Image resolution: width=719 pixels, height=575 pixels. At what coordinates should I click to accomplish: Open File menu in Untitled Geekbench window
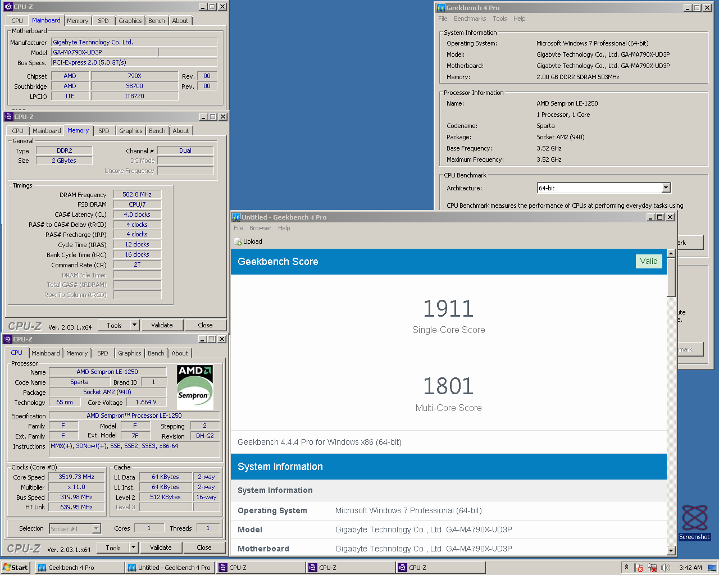[x=238, y=228]
